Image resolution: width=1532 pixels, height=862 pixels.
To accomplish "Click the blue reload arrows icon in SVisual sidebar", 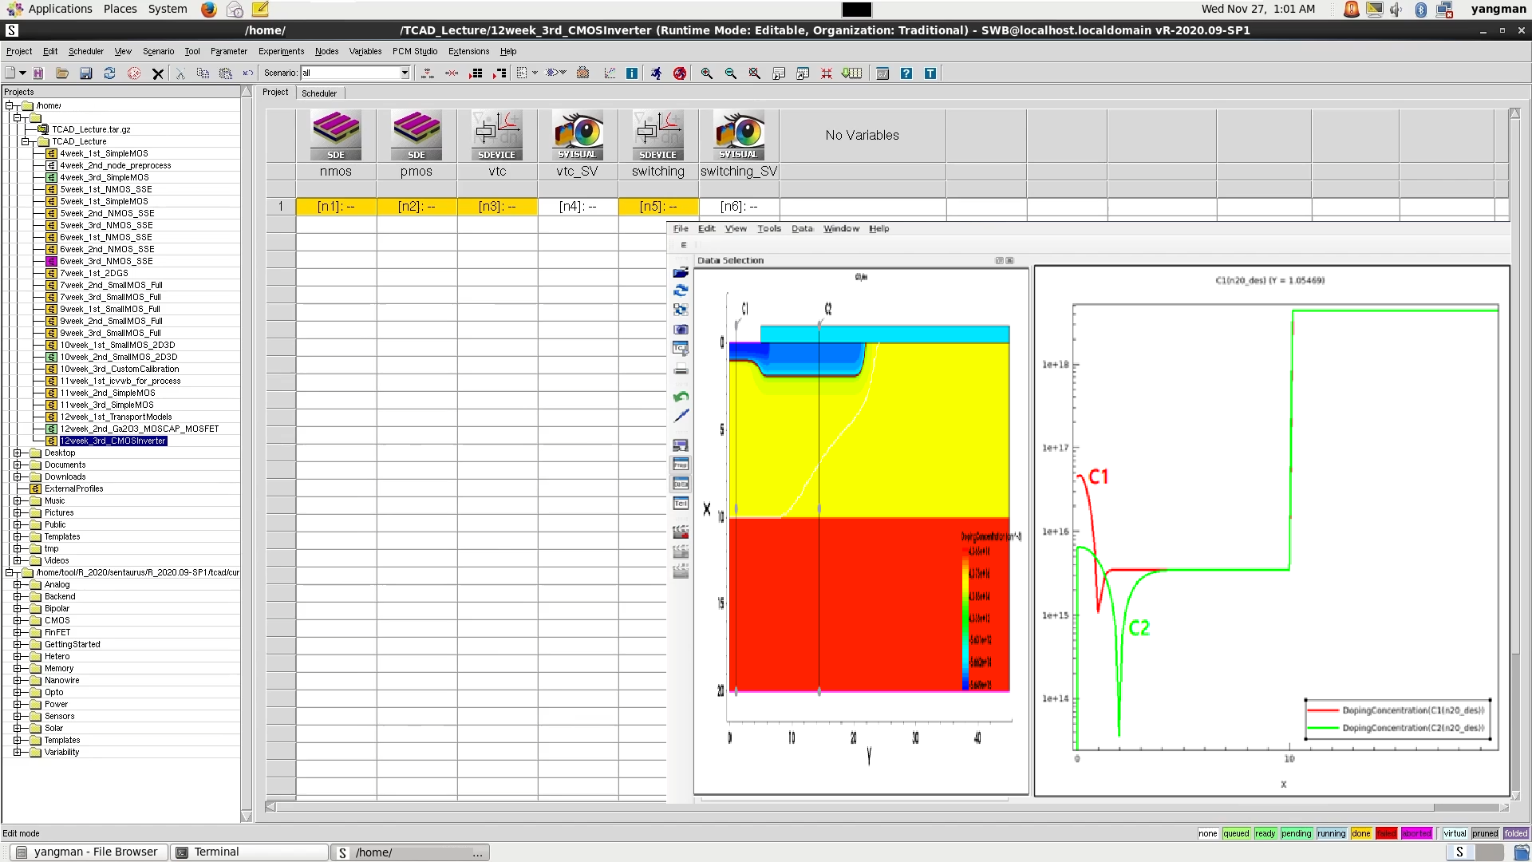I will [x=681, y=291].
